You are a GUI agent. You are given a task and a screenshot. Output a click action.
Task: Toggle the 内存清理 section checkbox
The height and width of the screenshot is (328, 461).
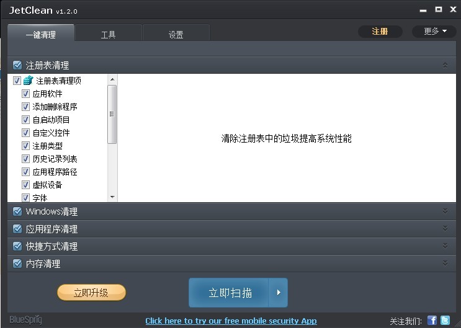point(17,264)
